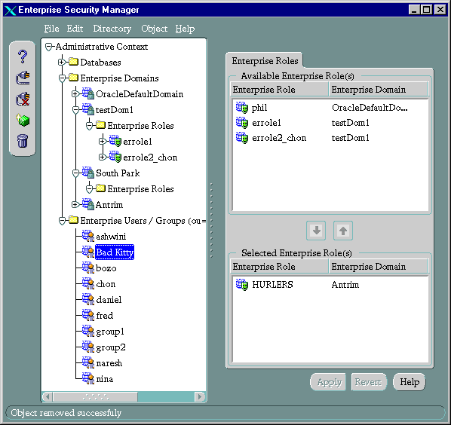Click the trash can delete icon
This screenshot has width=451, height=425.
(x=23, y=141)
